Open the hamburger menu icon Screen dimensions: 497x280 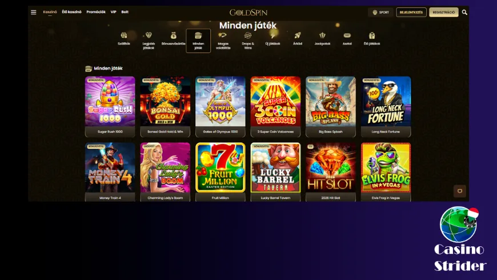pos(34,12)
